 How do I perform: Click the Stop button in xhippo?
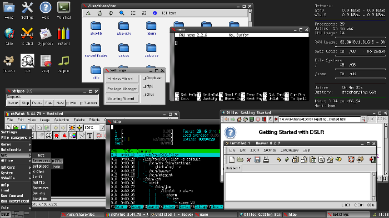click(x=26, y=103)
